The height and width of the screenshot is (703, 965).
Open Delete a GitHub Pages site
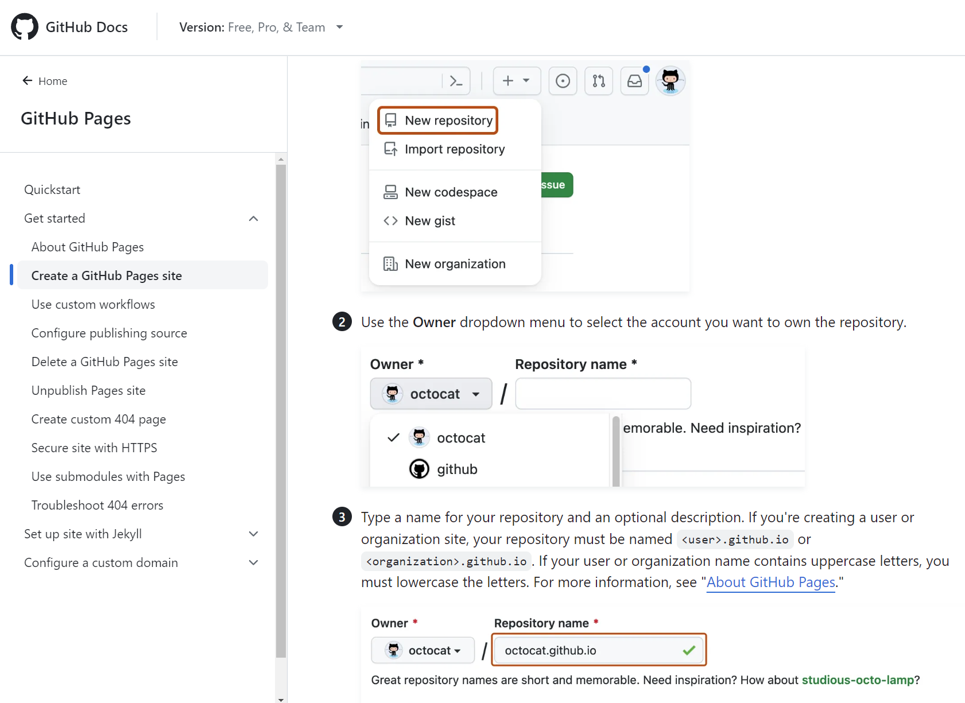point(105,362)
